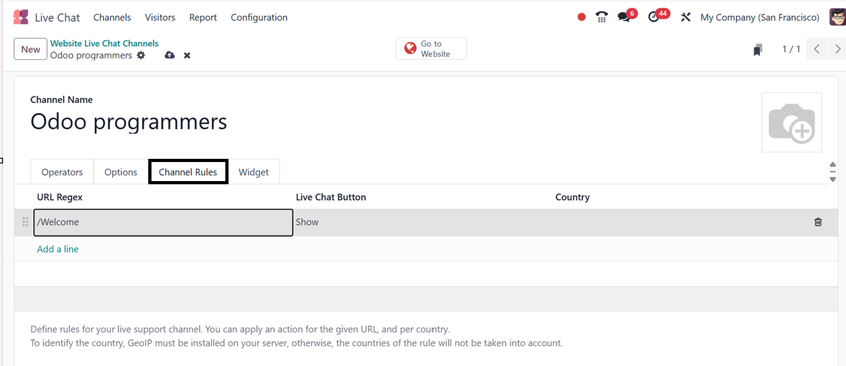Discard changes with the X icon
This screenshot has width=846, height=366.
pyautogui.click(x=187, y=55)
